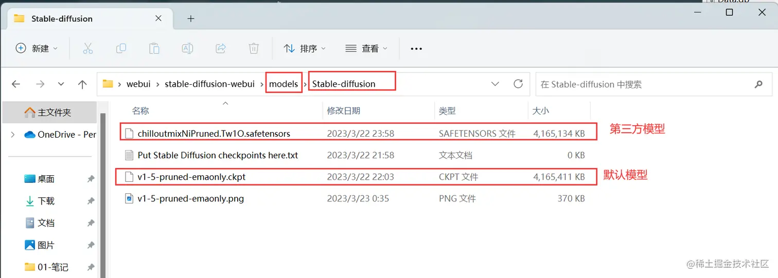
Task: Select v1-5-pruned-emaonly.ckpt file name
Action: 192,177
